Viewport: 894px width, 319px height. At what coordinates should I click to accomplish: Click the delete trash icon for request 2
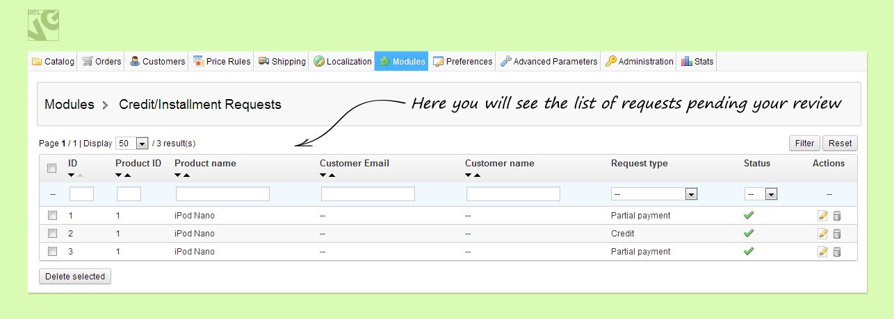click(x=837, y=234)
